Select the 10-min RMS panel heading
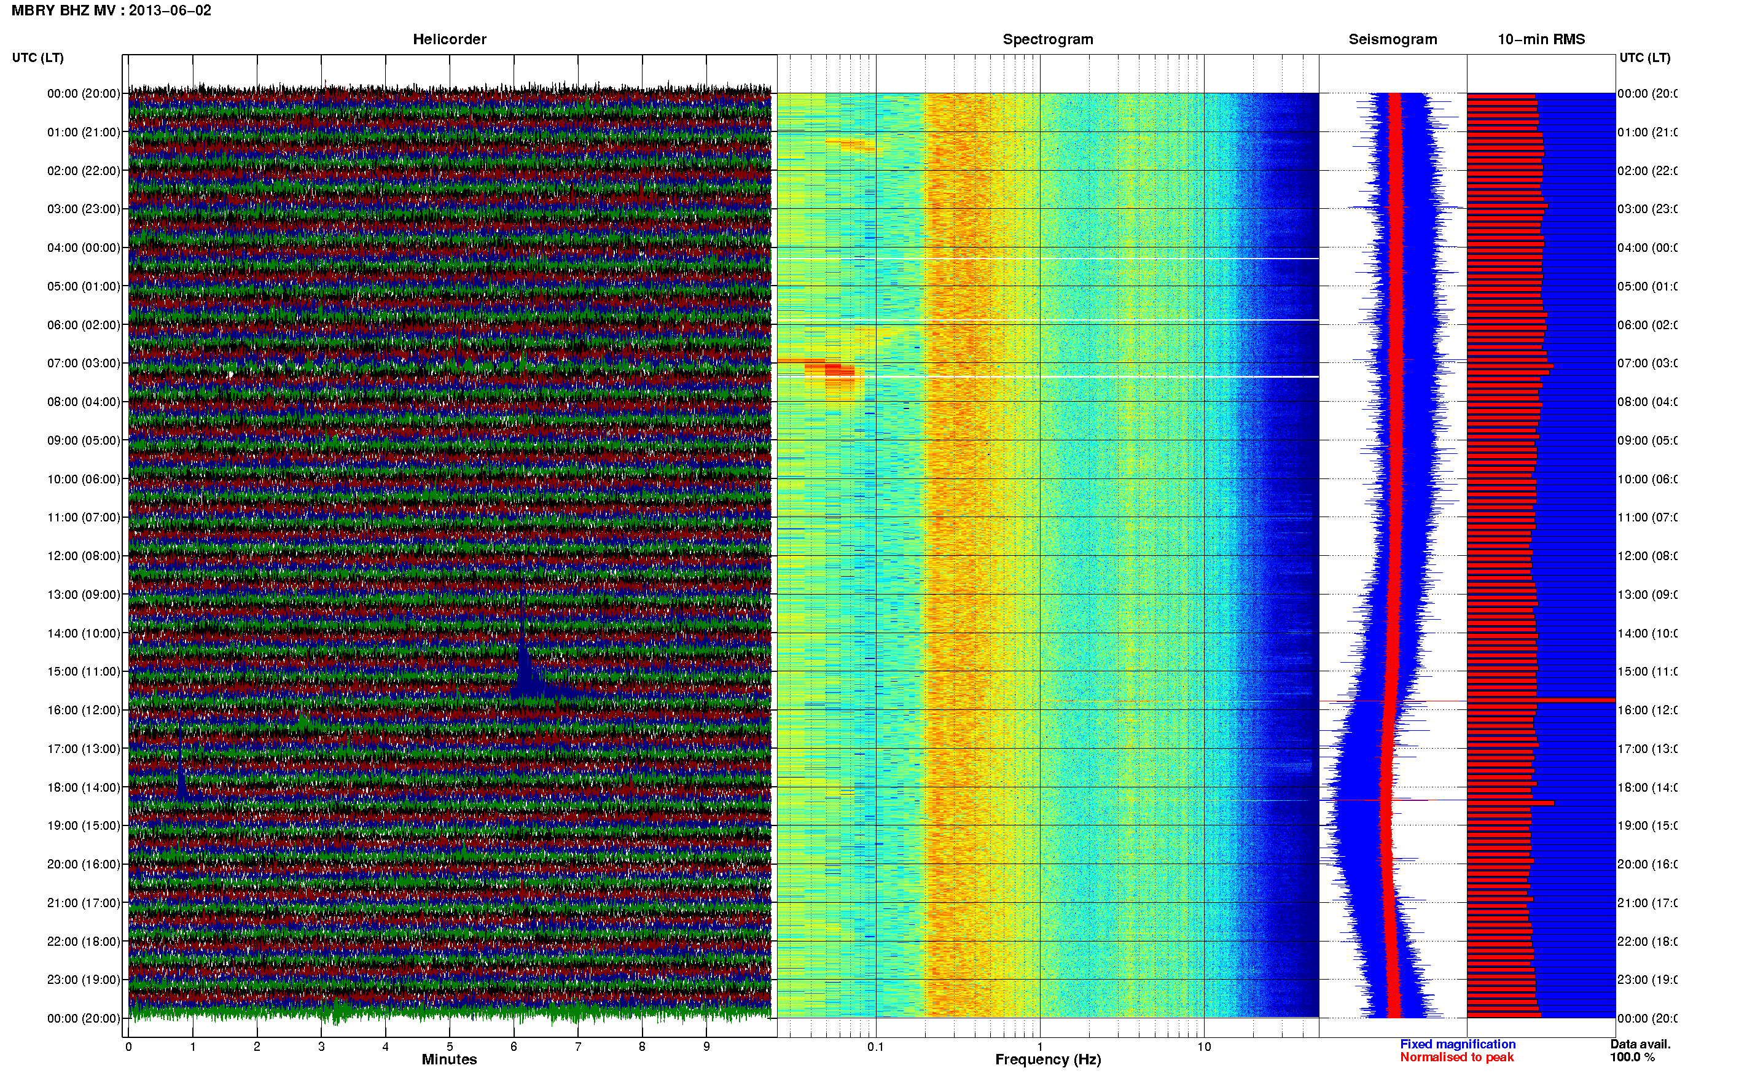This screenshot has width=1747, height=1092. pos(1541,40)
